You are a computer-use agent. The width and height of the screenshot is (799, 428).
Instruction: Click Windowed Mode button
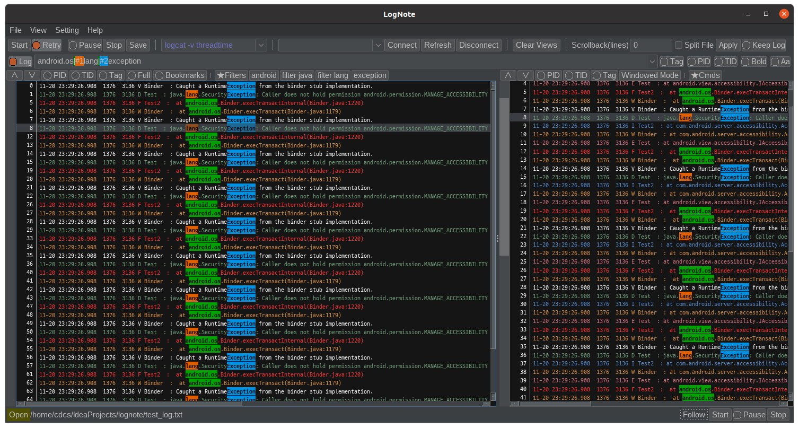pos(650,75)
